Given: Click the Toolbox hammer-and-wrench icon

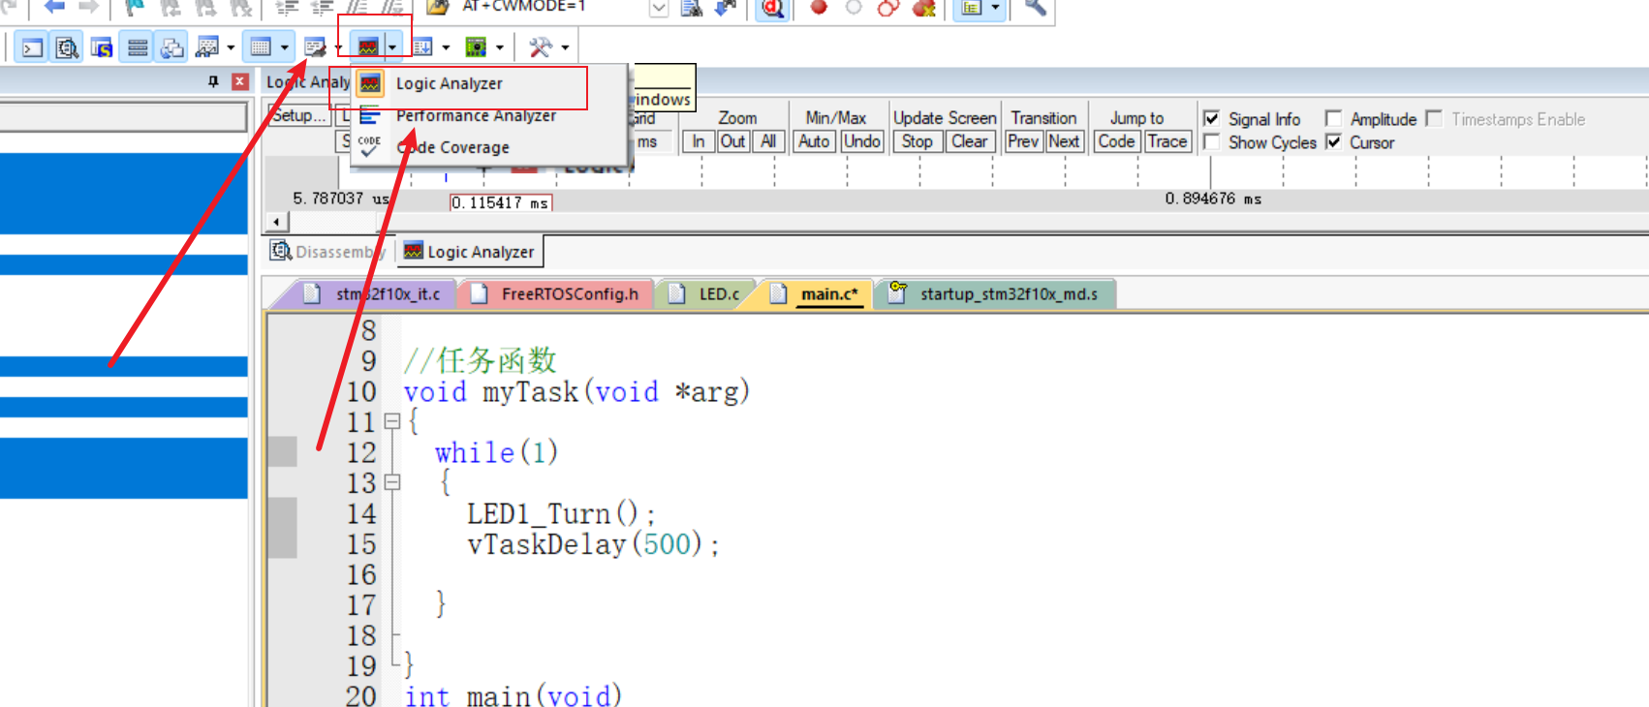Looking at the screenshot, I should pyautogui.click(x=540, y=46).
